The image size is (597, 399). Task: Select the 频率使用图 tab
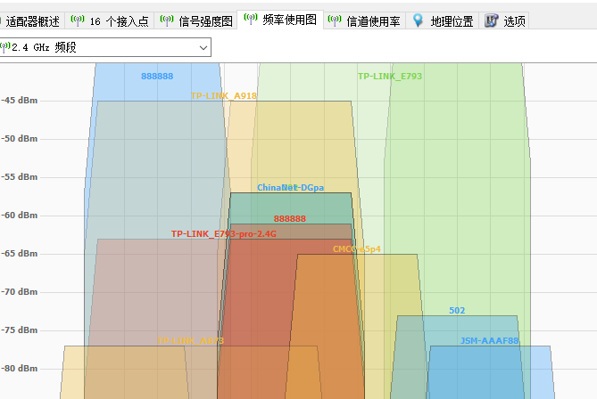click(280, 20)
